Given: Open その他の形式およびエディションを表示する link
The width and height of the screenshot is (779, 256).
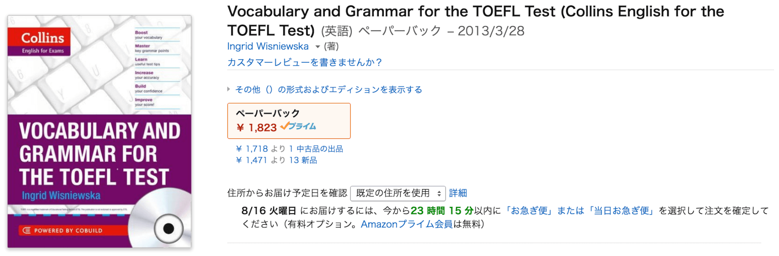Looking at the screenshot, I should [329, 90].
